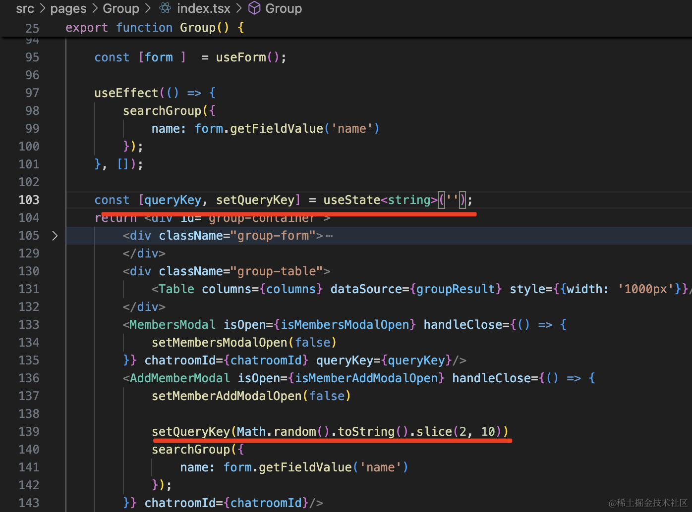Click line number 139 in the gutter
692x512 pixels.
tap(29, 432)
